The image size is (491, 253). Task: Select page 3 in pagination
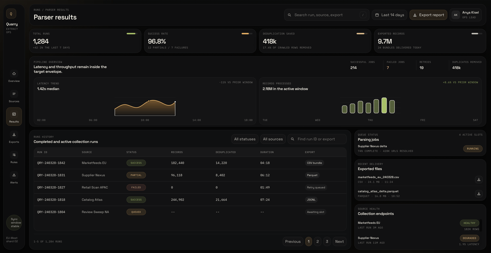(x=327, y=242)
